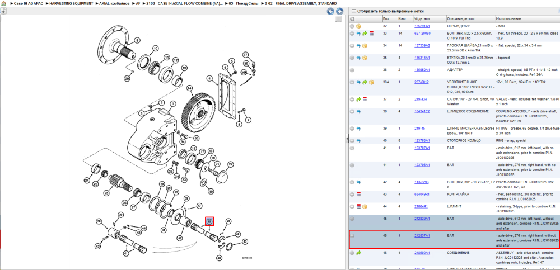560x270 pixels.
Task: Click the blue back arrow in row 33
Action: coord(358,33)
